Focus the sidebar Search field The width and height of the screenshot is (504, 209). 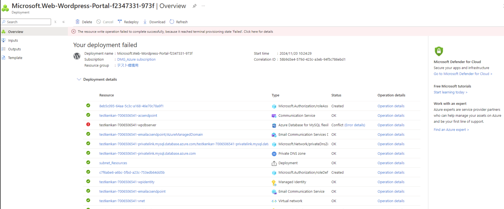pyautogui.click(x=26, y=22)
